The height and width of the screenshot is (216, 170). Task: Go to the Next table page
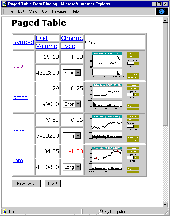point(52,184)
